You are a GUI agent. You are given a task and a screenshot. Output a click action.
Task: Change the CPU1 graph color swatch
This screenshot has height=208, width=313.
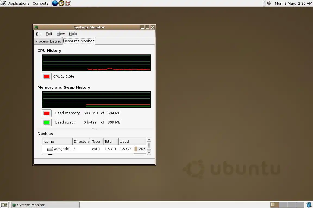47,76
